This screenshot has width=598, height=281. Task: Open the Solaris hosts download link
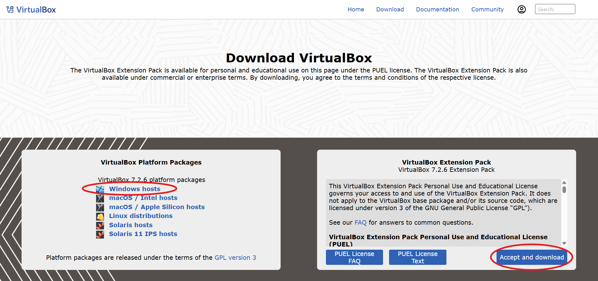[x=131, y=225]
